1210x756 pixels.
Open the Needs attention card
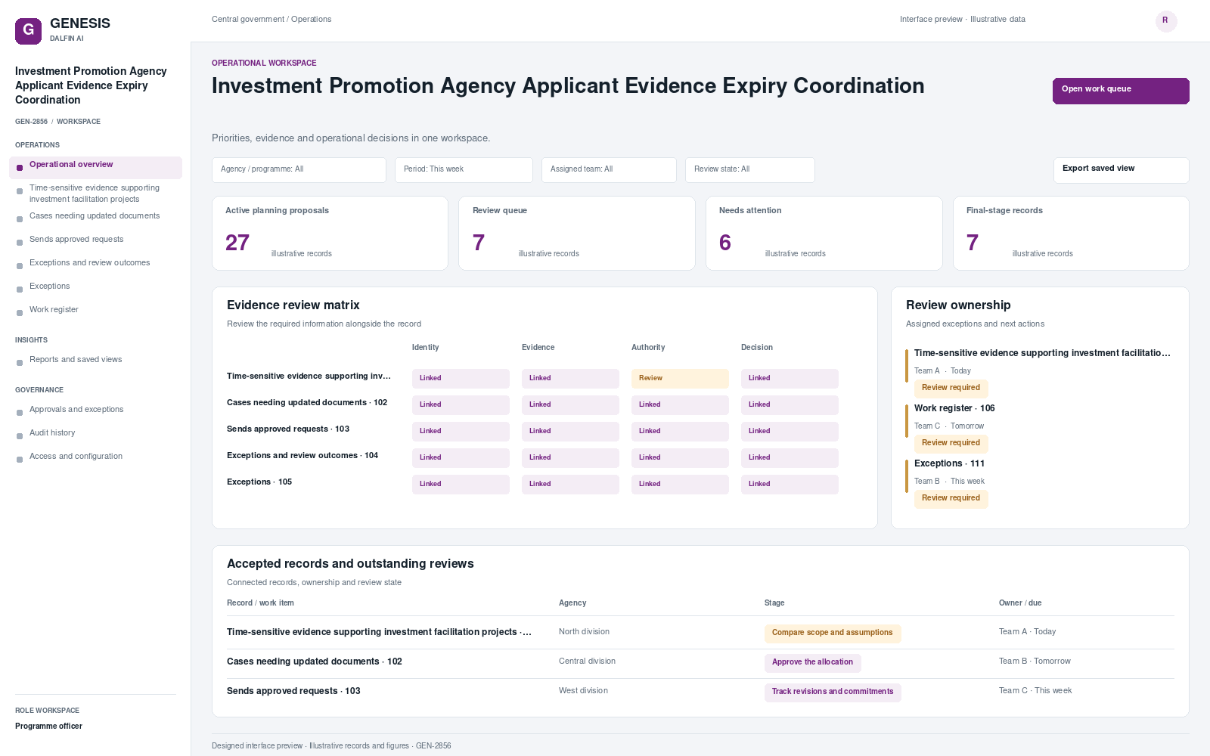click(824, 233)
